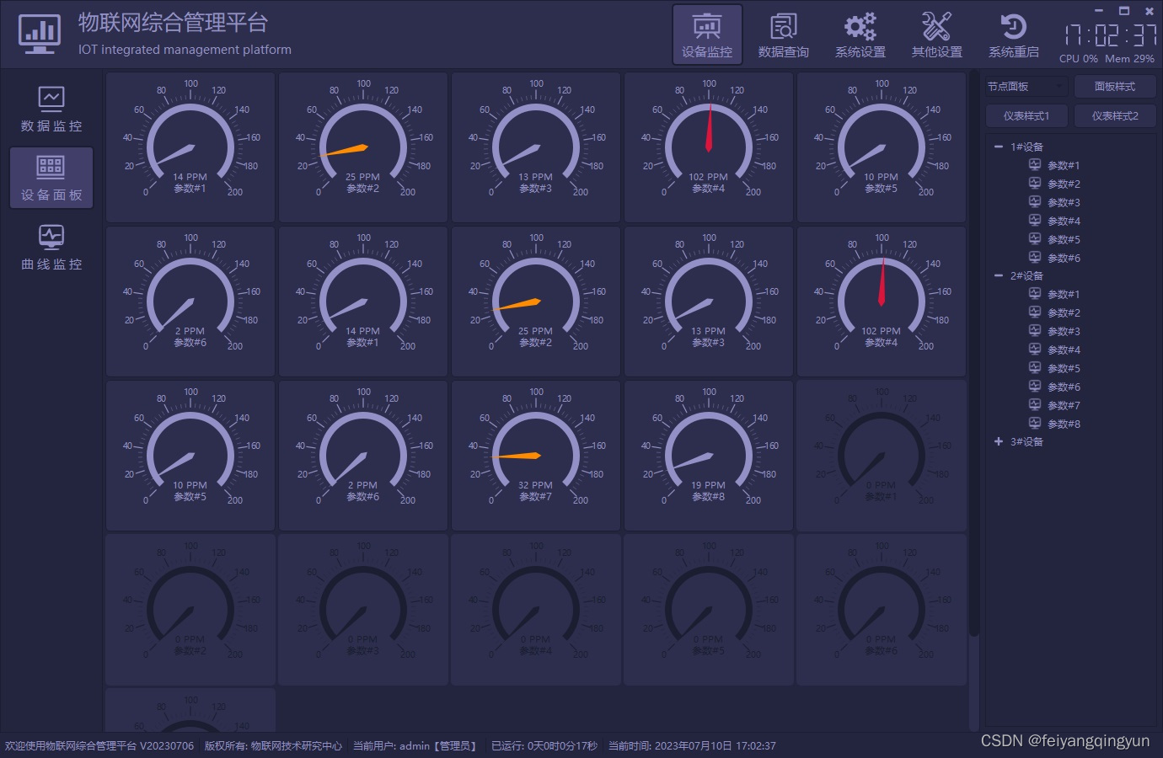Click the 面板样式 button

(x=1115, y=87)
